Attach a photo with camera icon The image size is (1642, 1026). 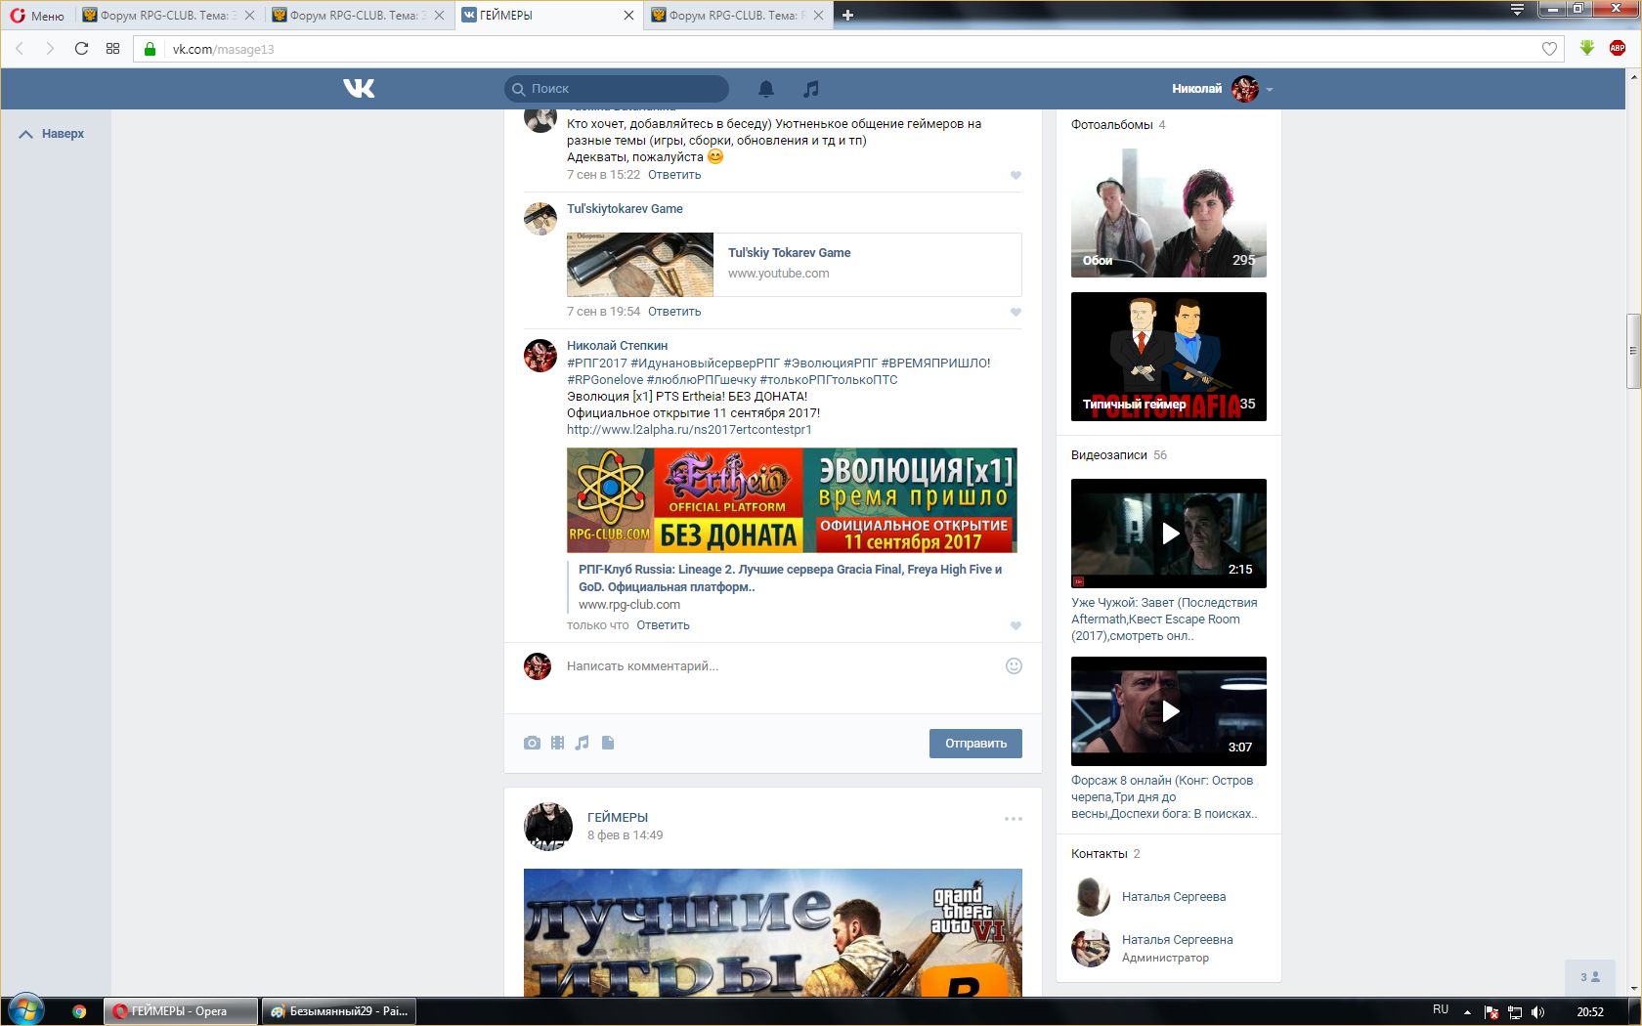click(x=532, y=743)
